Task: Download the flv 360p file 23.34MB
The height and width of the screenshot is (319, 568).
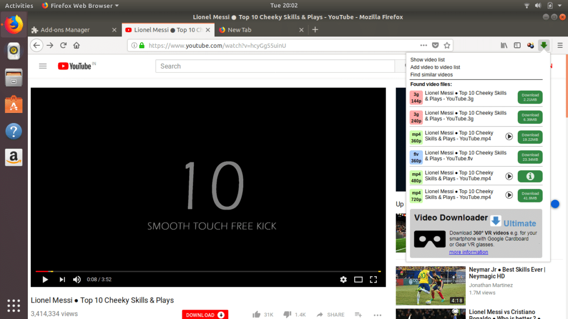Action: tap(530, 157)
